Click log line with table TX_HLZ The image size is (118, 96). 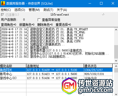point(42,35)
